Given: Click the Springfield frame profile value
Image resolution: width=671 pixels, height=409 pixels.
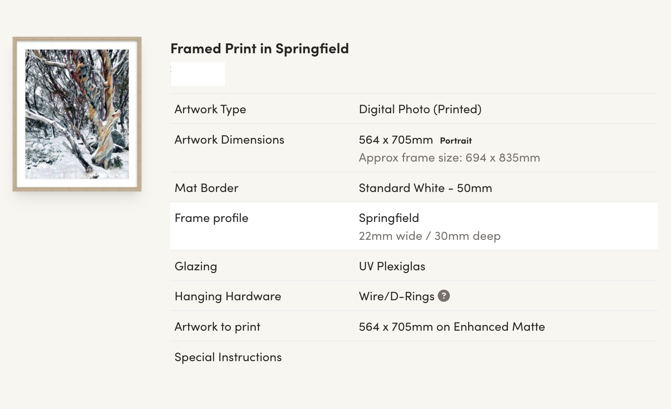Looking at the screenshot, I should [x=389, y=218].
